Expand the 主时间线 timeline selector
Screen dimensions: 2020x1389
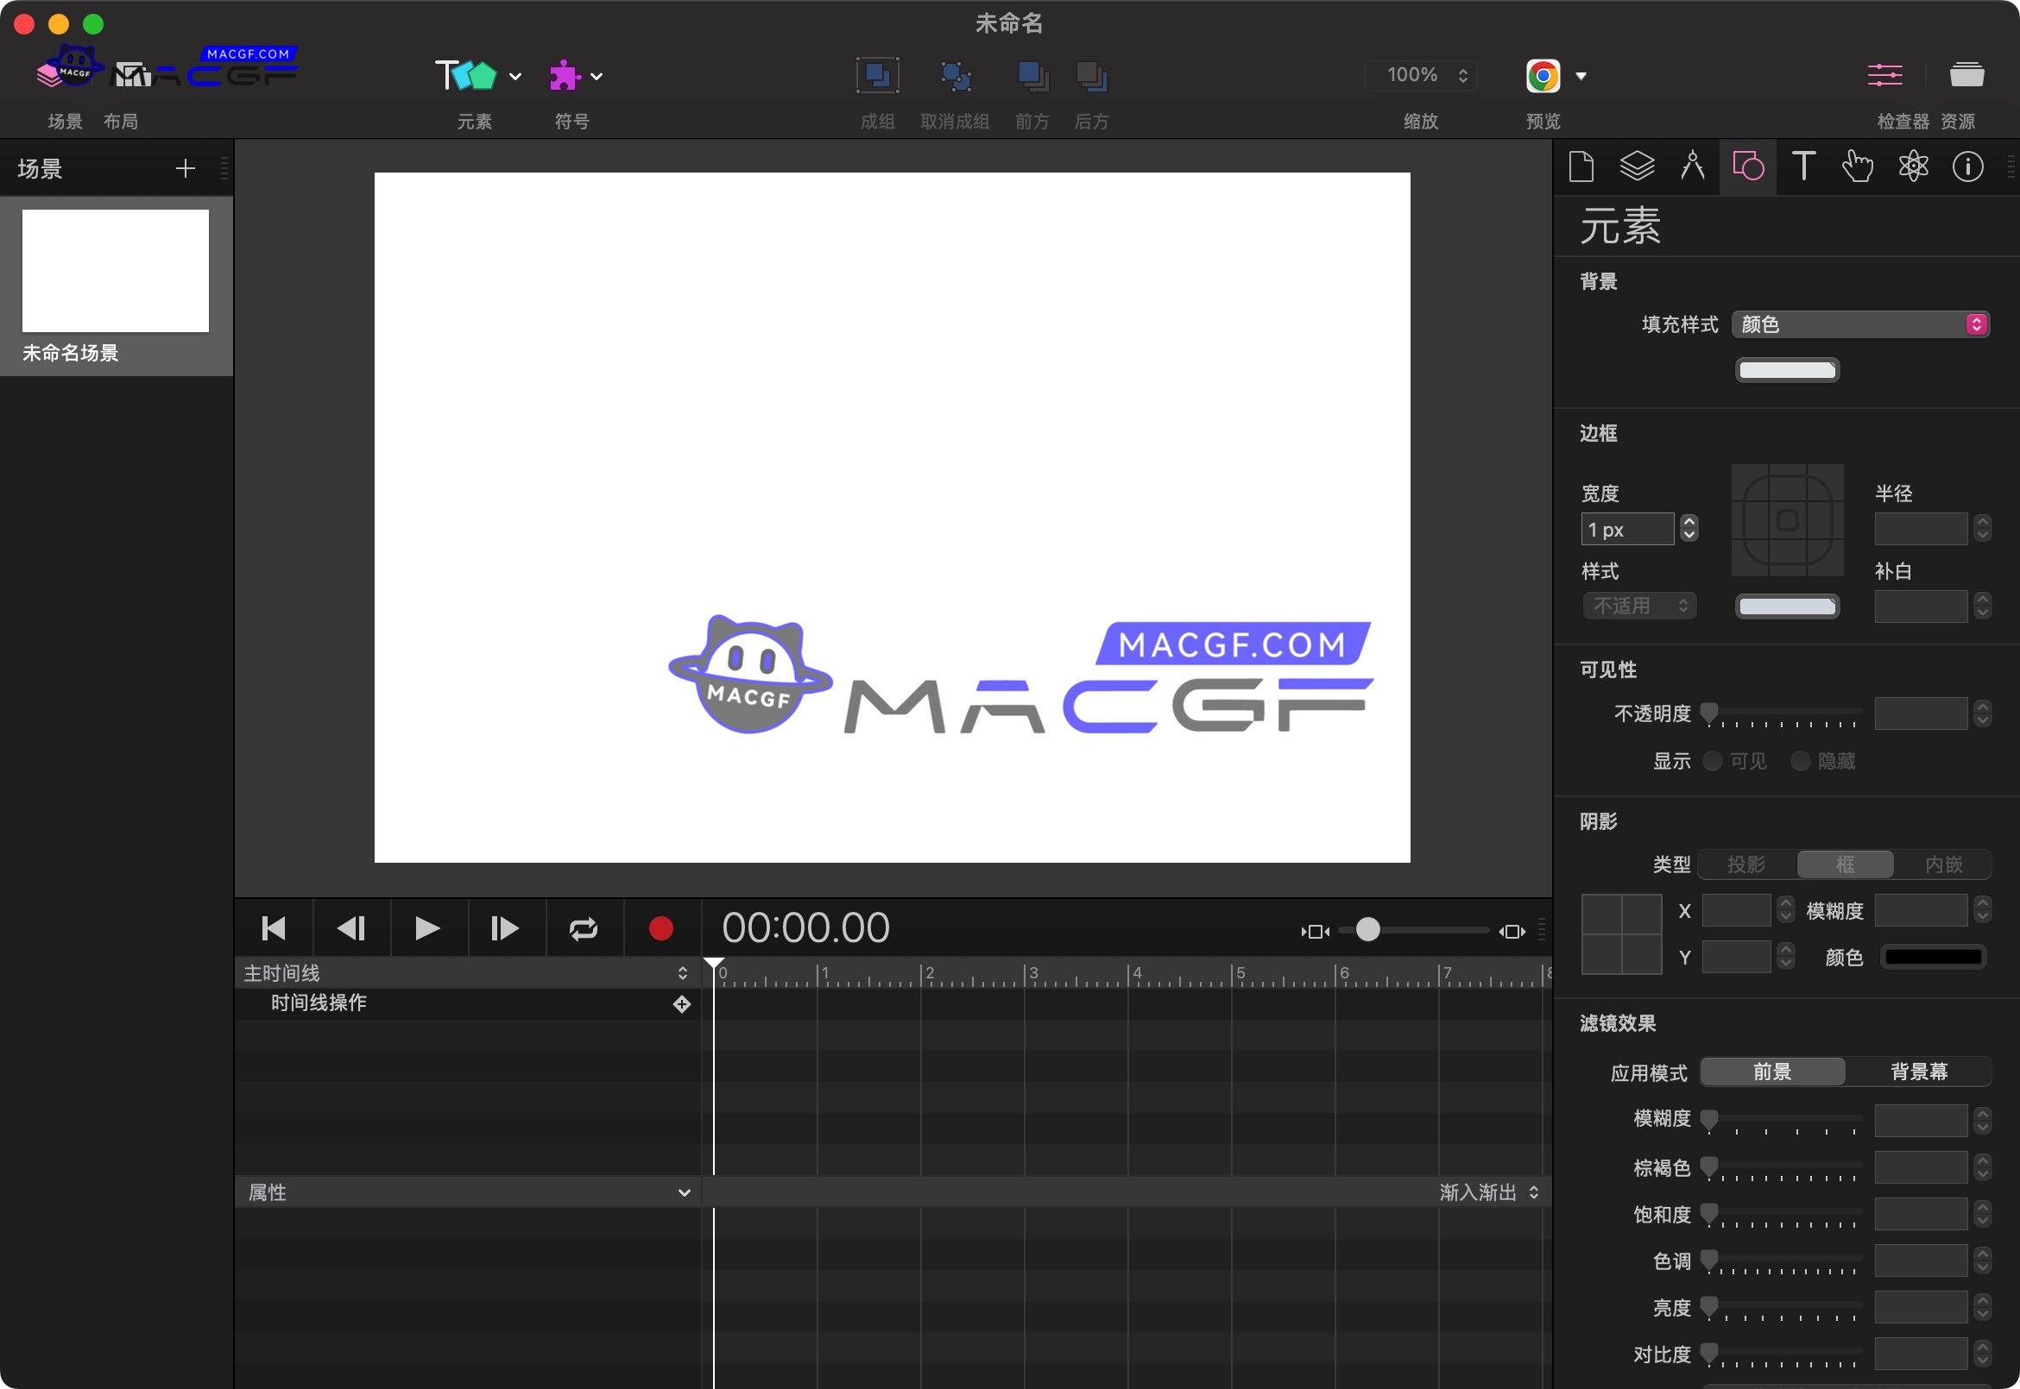[683, 972]
